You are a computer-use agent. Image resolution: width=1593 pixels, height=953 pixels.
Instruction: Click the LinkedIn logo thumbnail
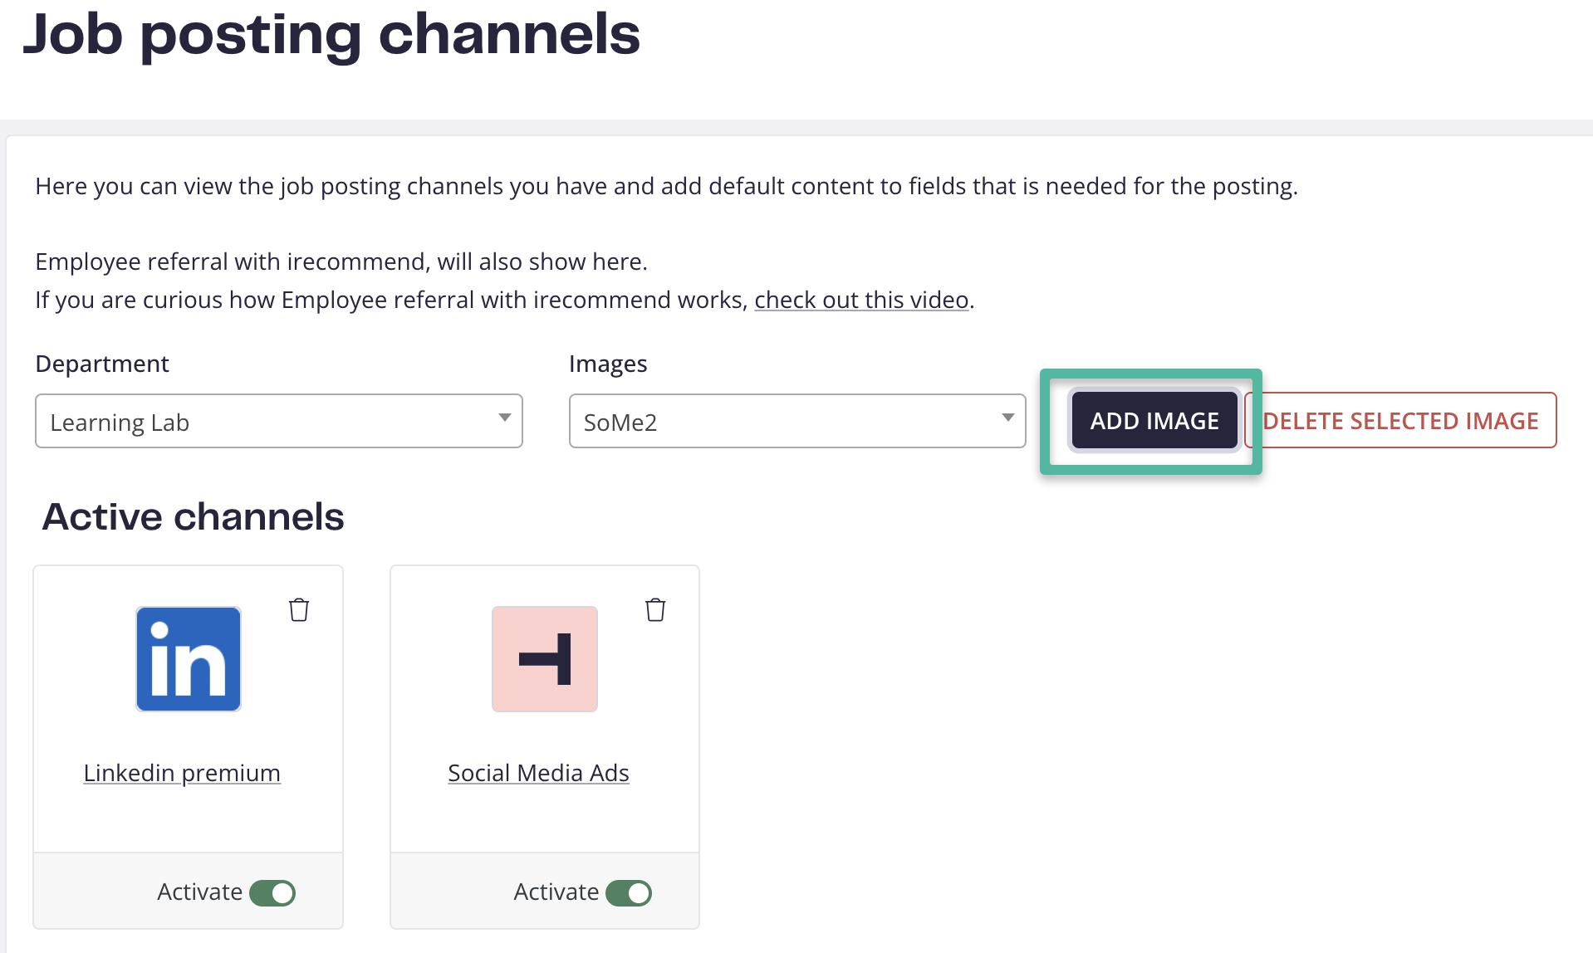click(x=189, y=659)
